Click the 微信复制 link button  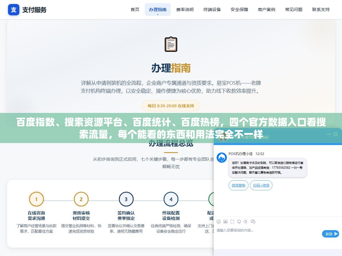click(239, 185)
